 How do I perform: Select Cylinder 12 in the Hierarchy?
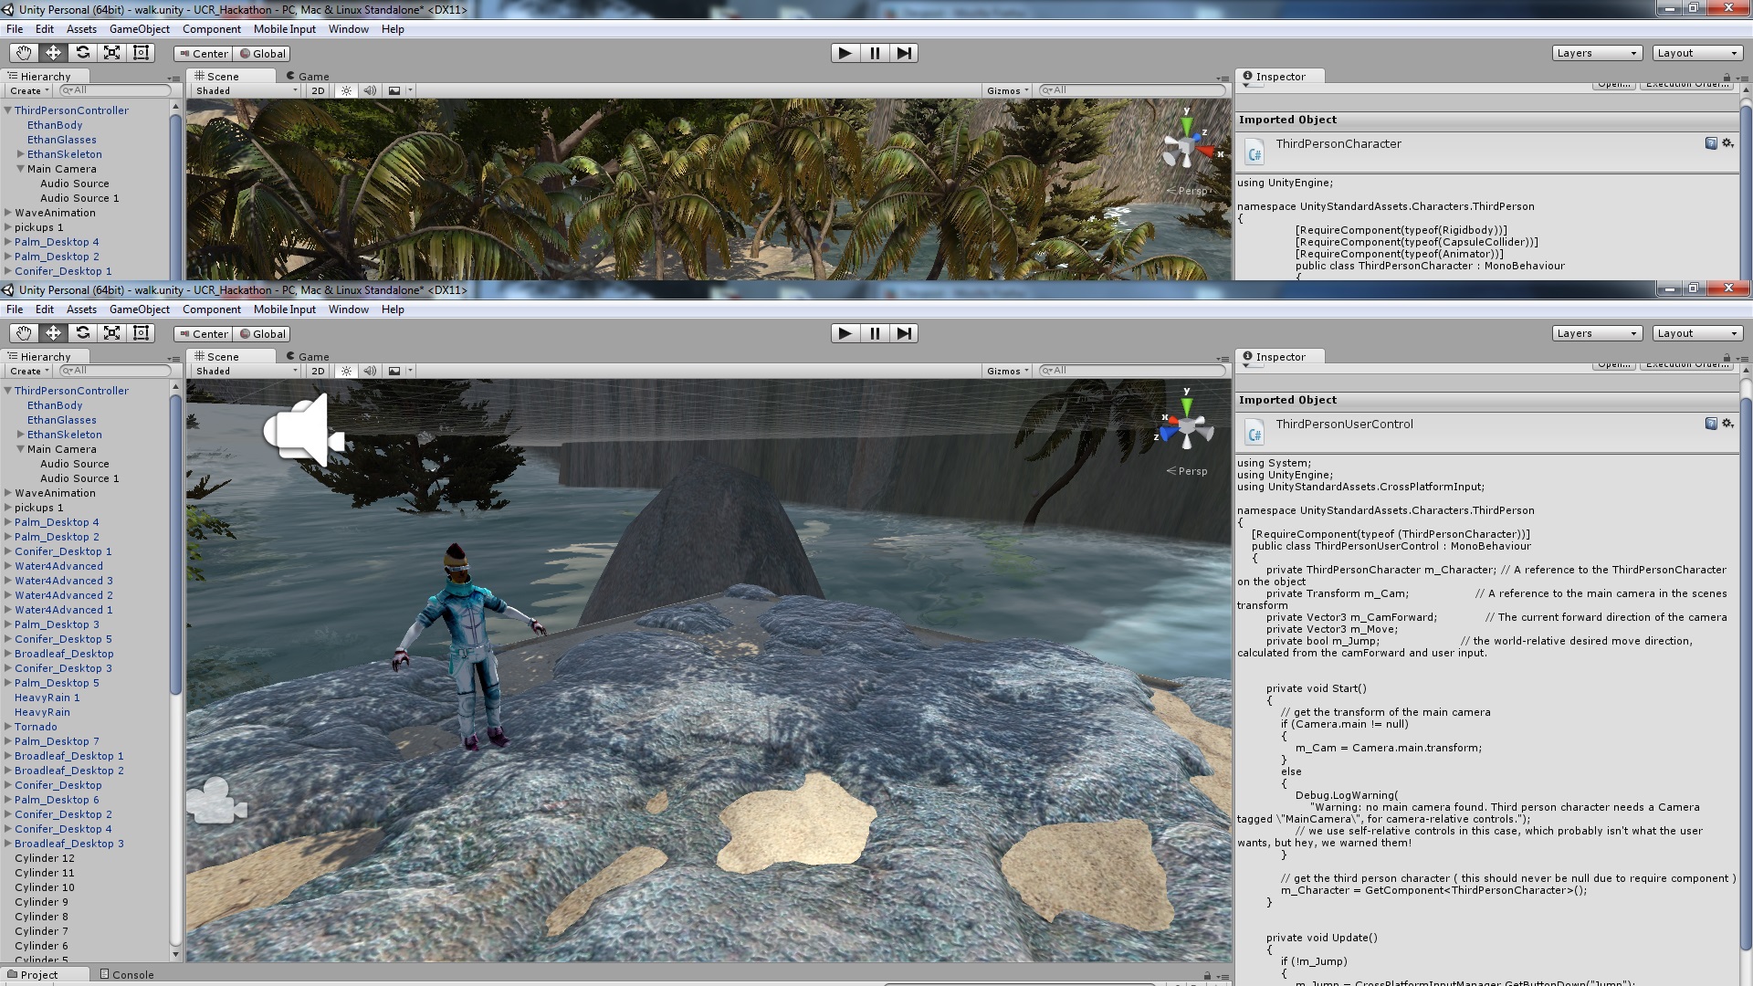pyautogui.click(x=44, y=858)
